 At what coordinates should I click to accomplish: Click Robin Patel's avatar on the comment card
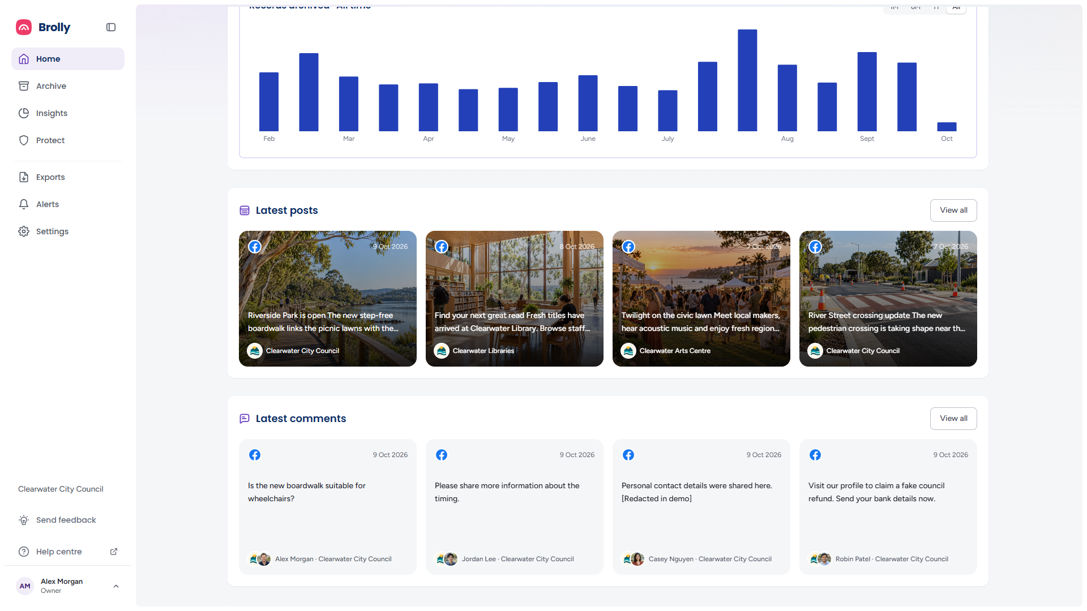point(824,559)
